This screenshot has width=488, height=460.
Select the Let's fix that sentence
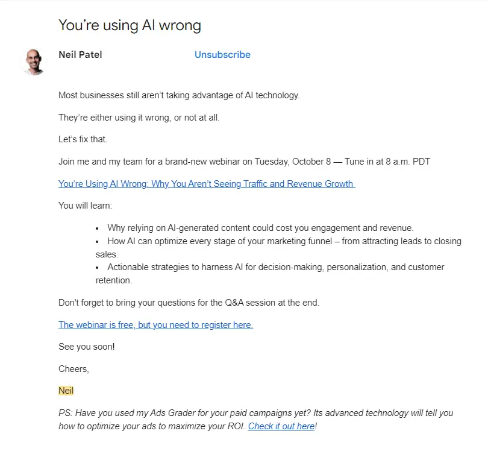click(84, 139)
